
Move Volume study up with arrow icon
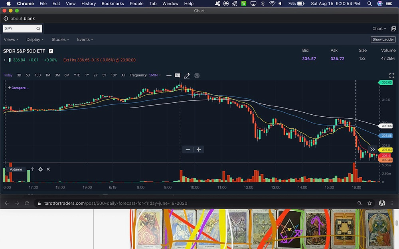click(x=33, y=169)
